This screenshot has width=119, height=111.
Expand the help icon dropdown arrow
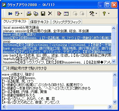point(109,14)
